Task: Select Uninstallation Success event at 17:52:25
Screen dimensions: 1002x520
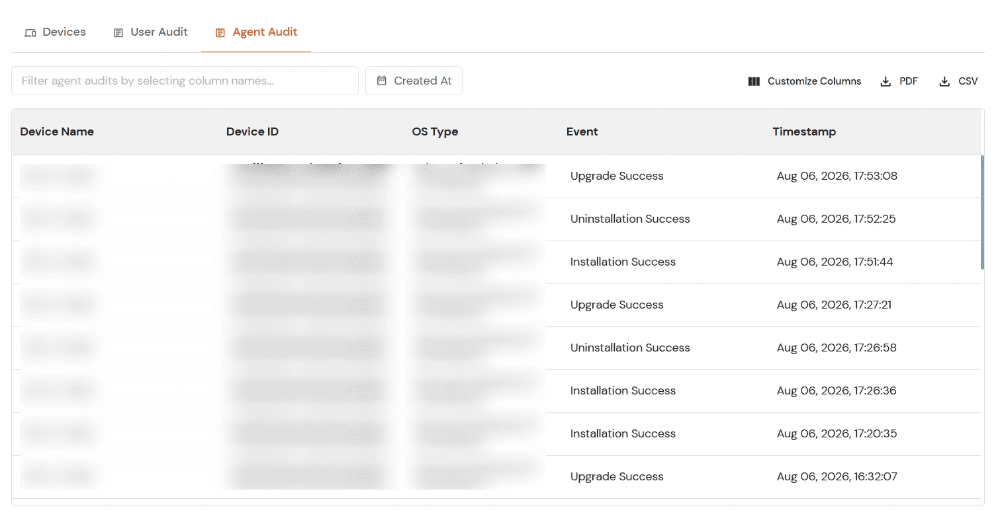Action: (630, 219)
